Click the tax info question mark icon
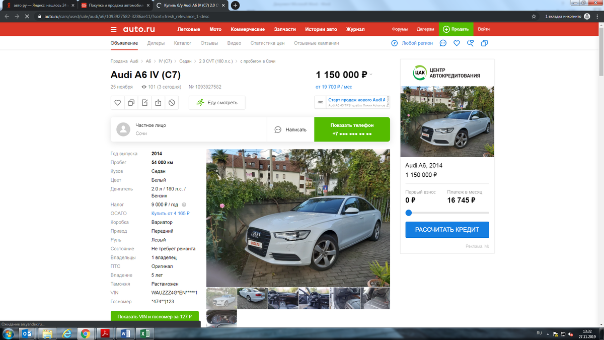604x340 pixels. coord(184,205)
